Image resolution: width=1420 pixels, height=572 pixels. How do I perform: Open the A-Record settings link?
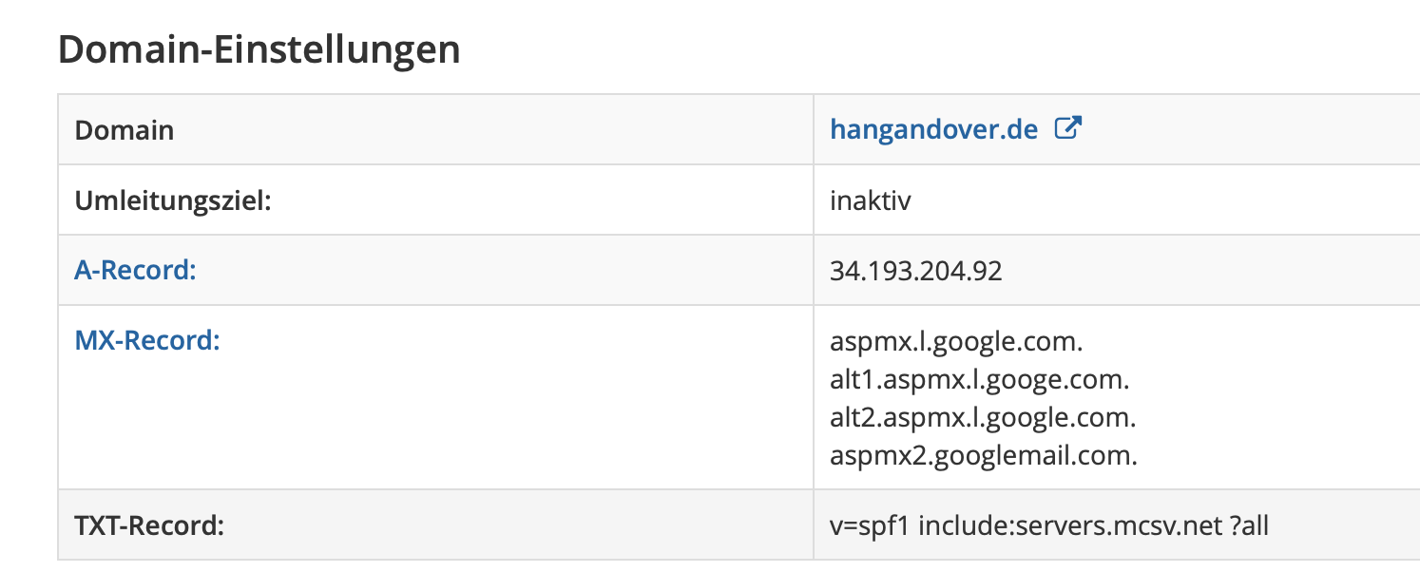pyautogui.click(x=135, y=270)
